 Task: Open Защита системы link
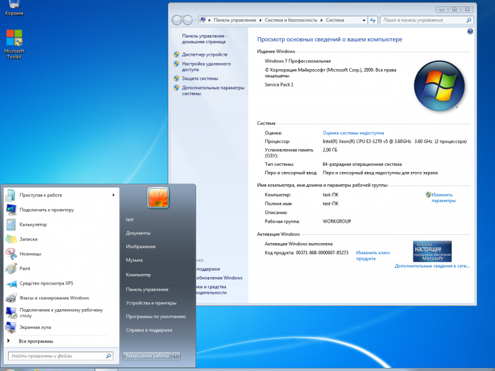pyautogui.click(x=200, y=79)
